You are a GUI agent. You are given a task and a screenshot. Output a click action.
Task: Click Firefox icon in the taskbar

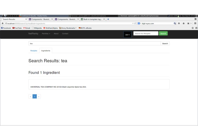20,16
